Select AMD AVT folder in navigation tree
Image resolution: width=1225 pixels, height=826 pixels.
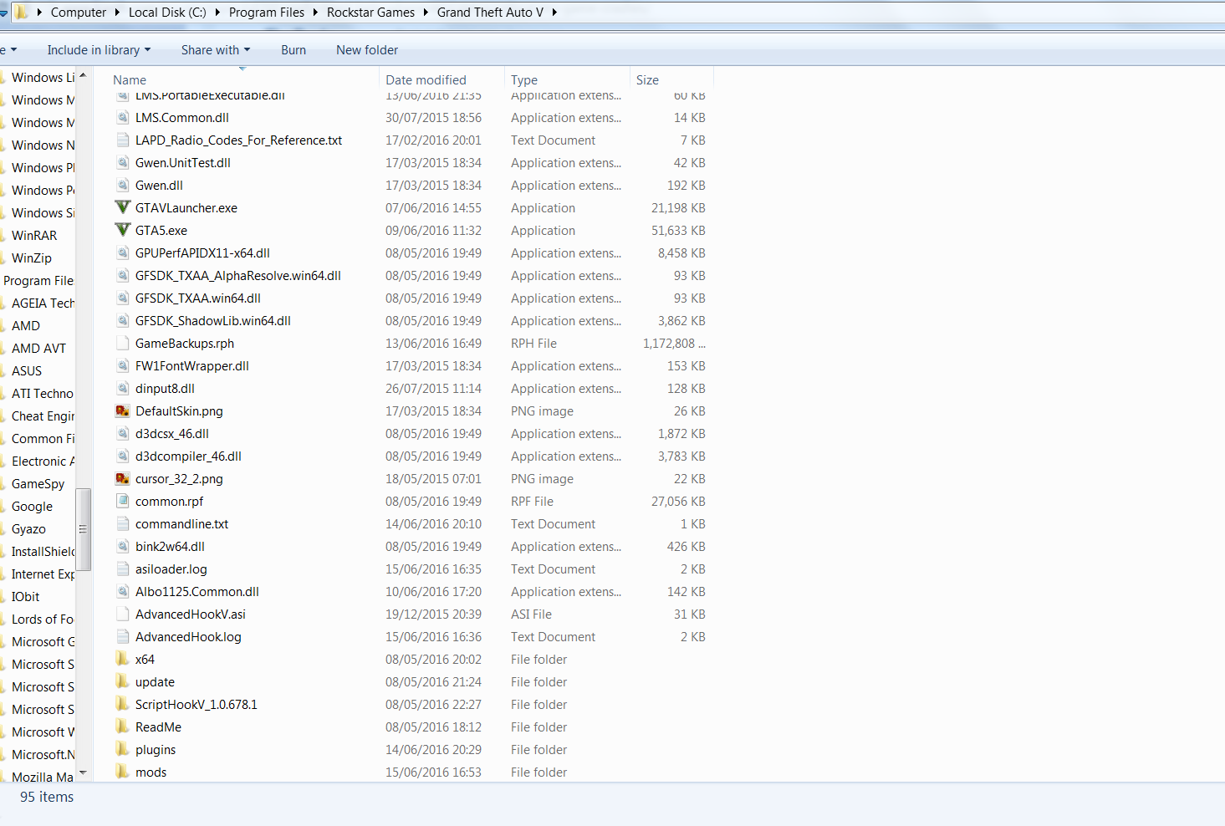[38, 348]
